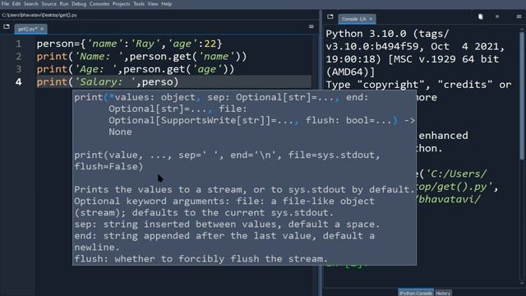
Task: Open the Run menu
Action: 64,4
